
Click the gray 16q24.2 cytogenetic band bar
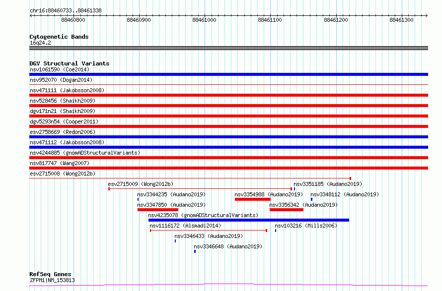pos(228,48)
